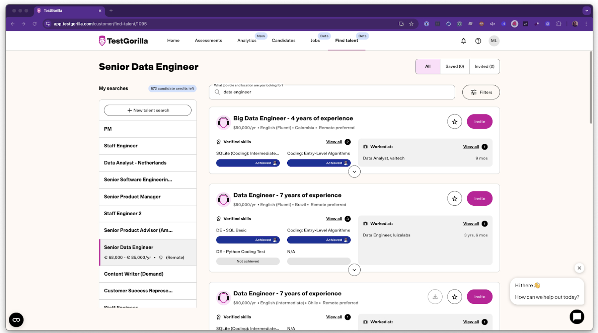598x333 pixels.
Task: Click the install app icon in address bar
Action: tap(401, 24)
